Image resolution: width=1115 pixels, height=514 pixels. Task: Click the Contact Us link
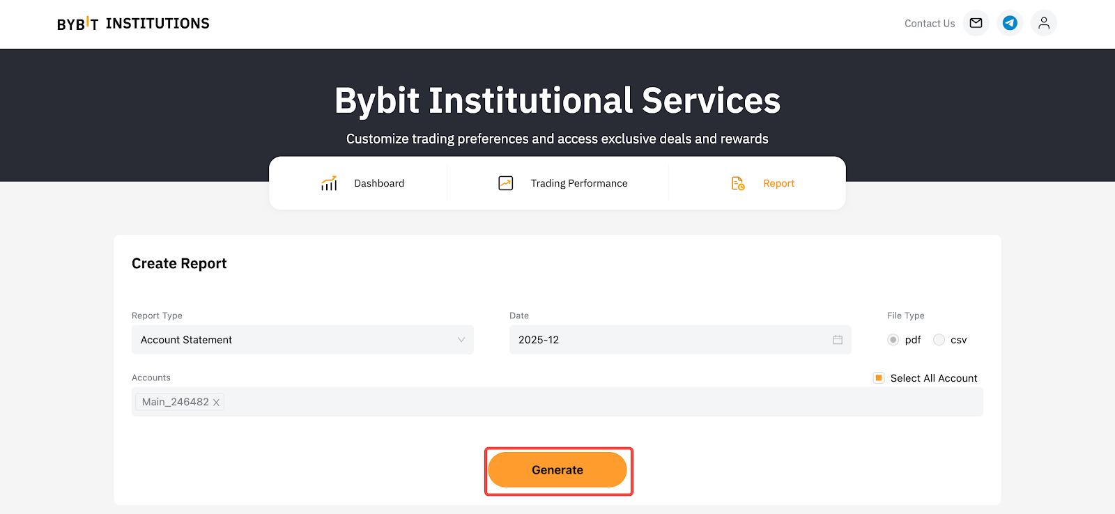click(929, 24)
